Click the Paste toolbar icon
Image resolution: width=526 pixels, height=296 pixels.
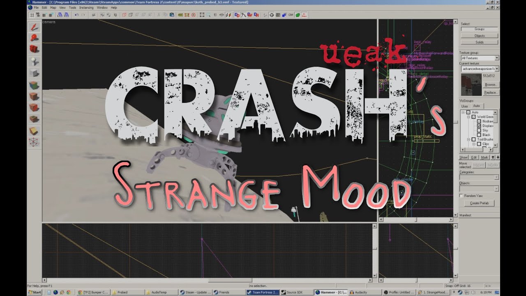(x=172, y=15)
